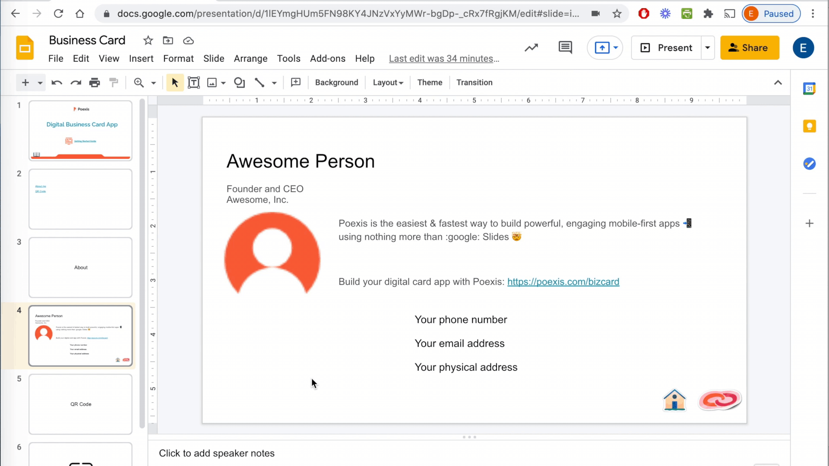The height and width of the screenshot is (466, 829).
Task: Click the Paint format icon
Action: point(114,82)
